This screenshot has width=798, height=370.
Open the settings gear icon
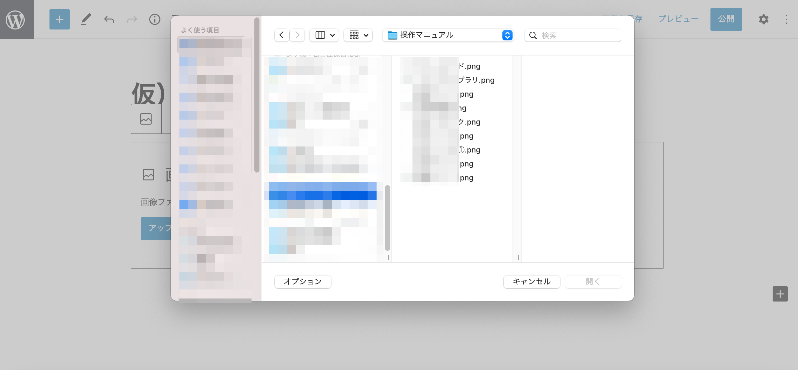click(x=763, y=20)
